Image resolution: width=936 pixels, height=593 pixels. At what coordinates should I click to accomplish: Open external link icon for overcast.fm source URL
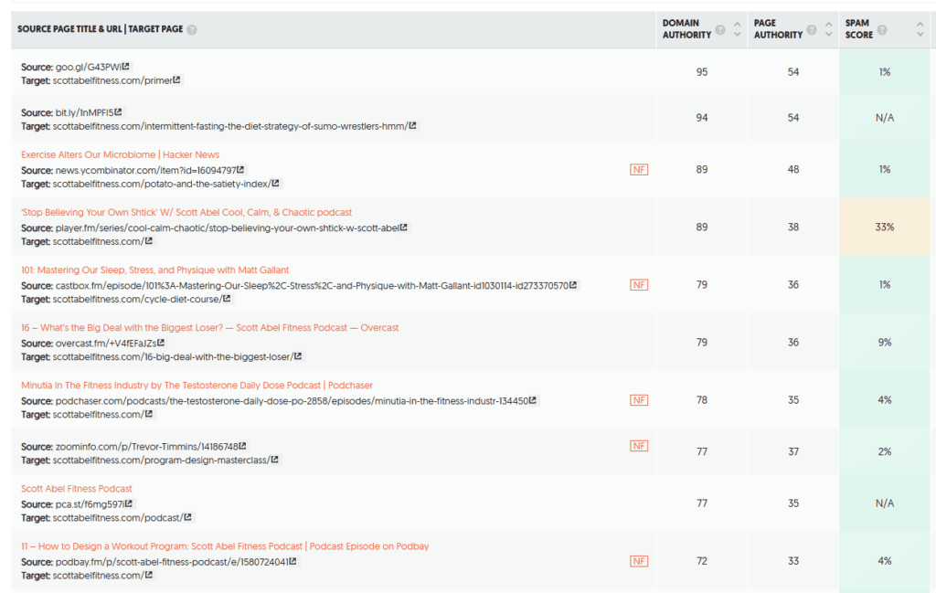[x=161, y=343]
